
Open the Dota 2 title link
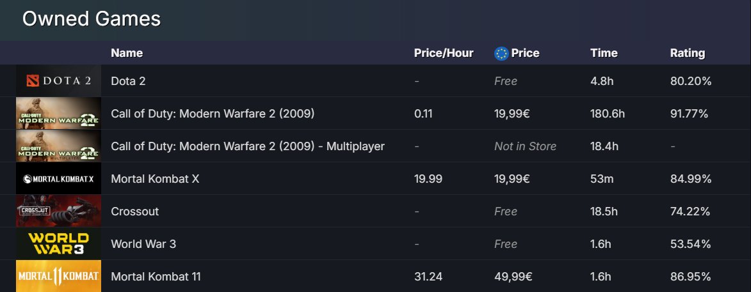[128, 81]
